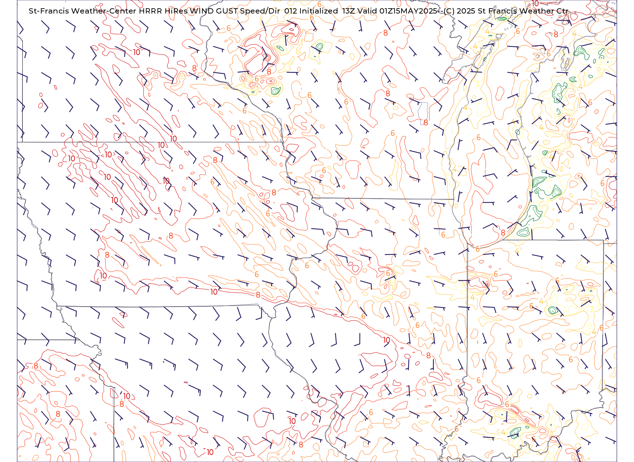Click the "(C) 2025 St Francis Weather Ctr" copyright
Viewport: 634px width, 462px height.
pos(506,11)
